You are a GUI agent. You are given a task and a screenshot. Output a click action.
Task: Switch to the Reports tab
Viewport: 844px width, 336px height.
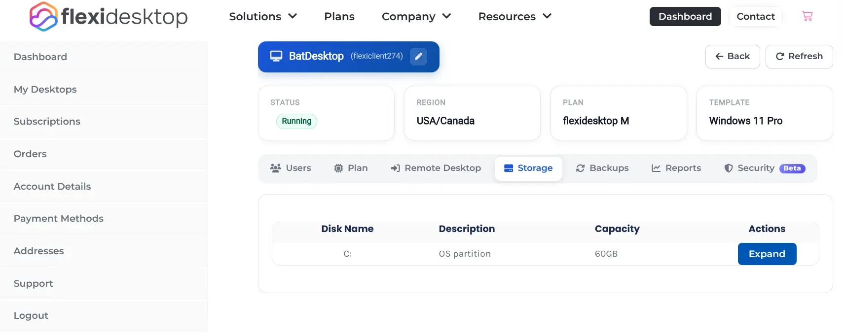(676, 168)
